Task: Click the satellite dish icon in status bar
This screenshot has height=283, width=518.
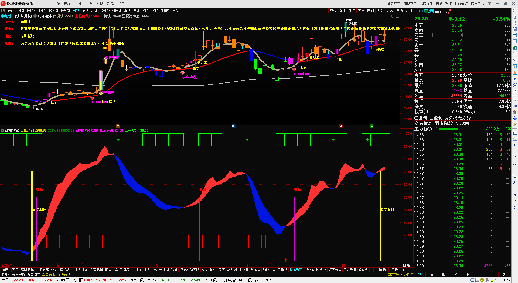Action: pyautogui.click(x=487, y=280)
